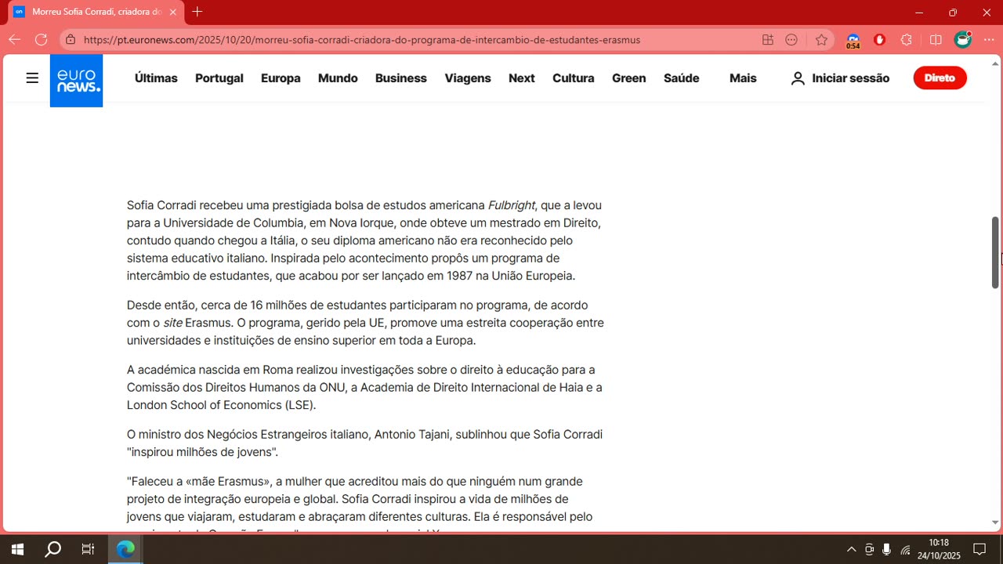This screenshot has width=1003, height=564.
Task: Click the scrollbar down arrow
Action: tap(995, 522)
